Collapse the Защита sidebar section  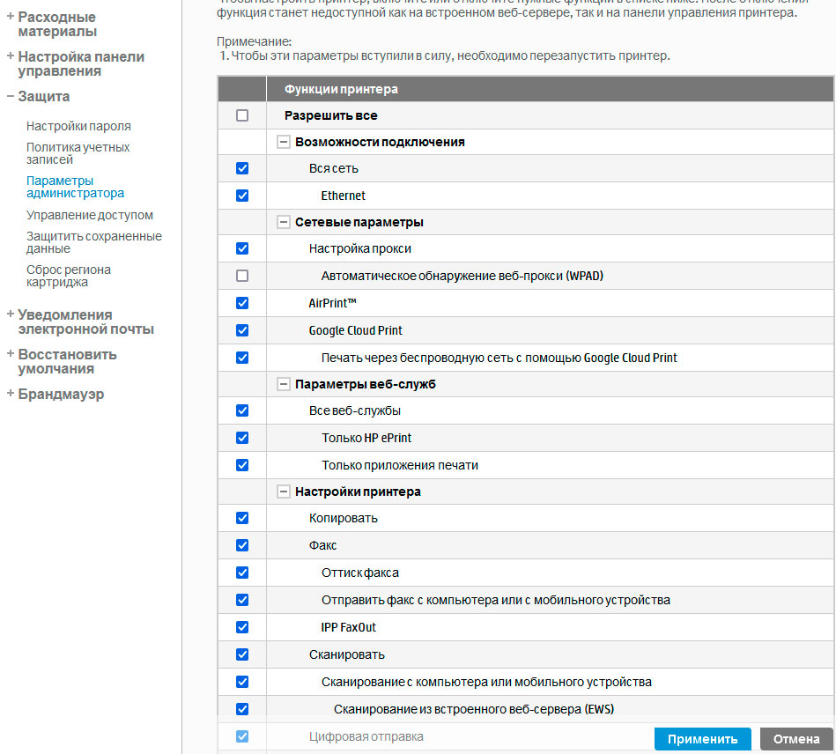click(11, 97)
